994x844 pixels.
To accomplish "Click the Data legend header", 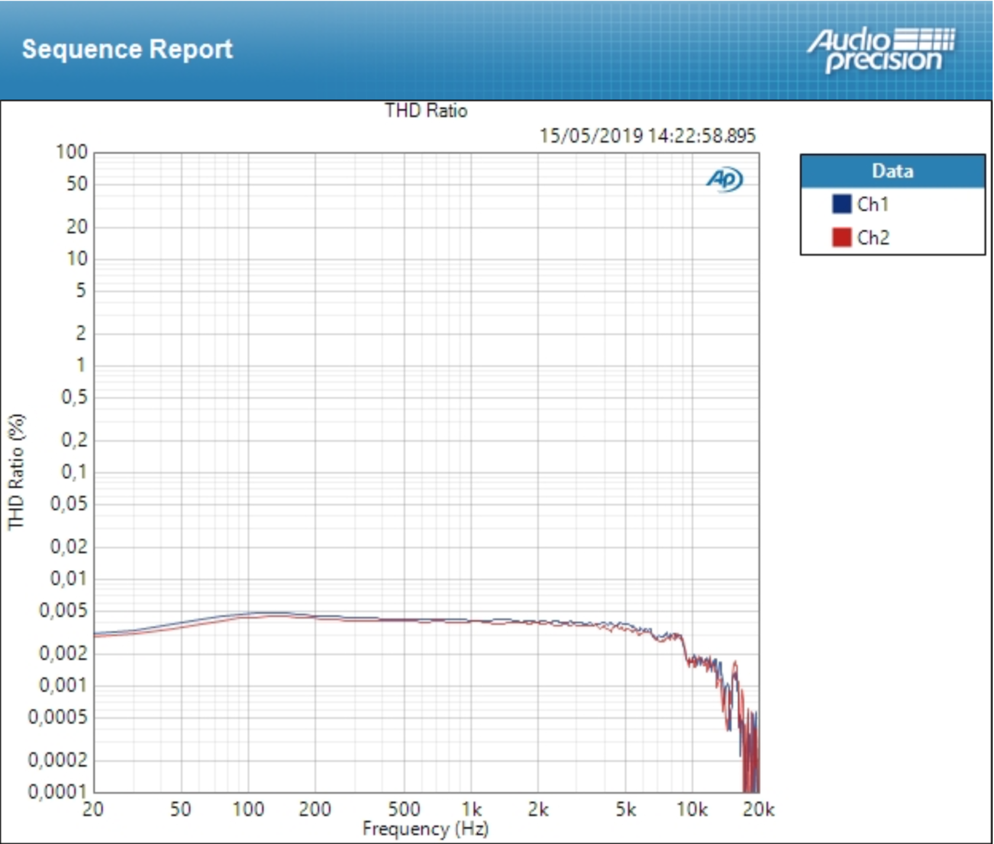I will (x=892, y=171).
